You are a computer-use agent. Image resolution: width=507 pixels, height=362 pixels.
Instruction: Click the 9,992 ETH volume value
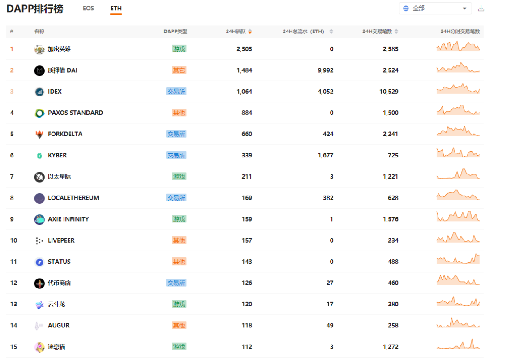(326, 70)
